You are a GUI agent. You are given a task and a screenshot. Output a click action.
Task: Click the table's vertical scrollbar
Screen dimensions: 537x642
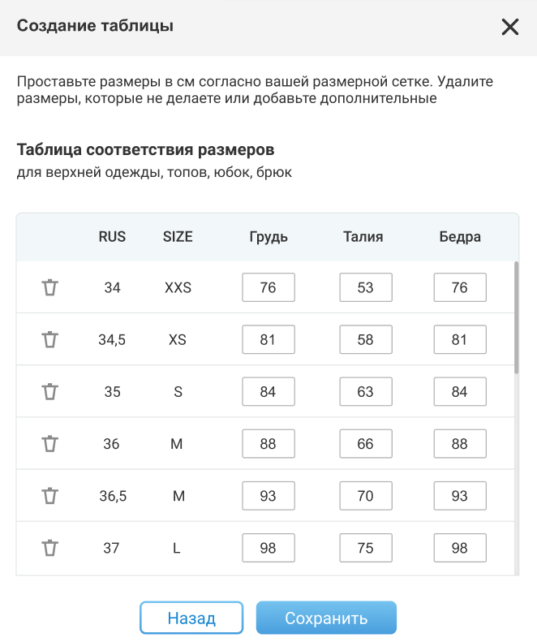[516, 317]
